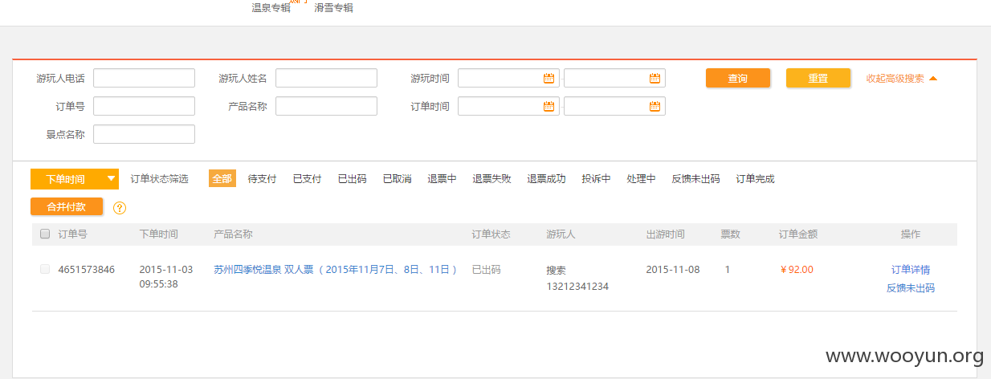
Task: Filter orders by 退票成功
Action: click(546, 179)
